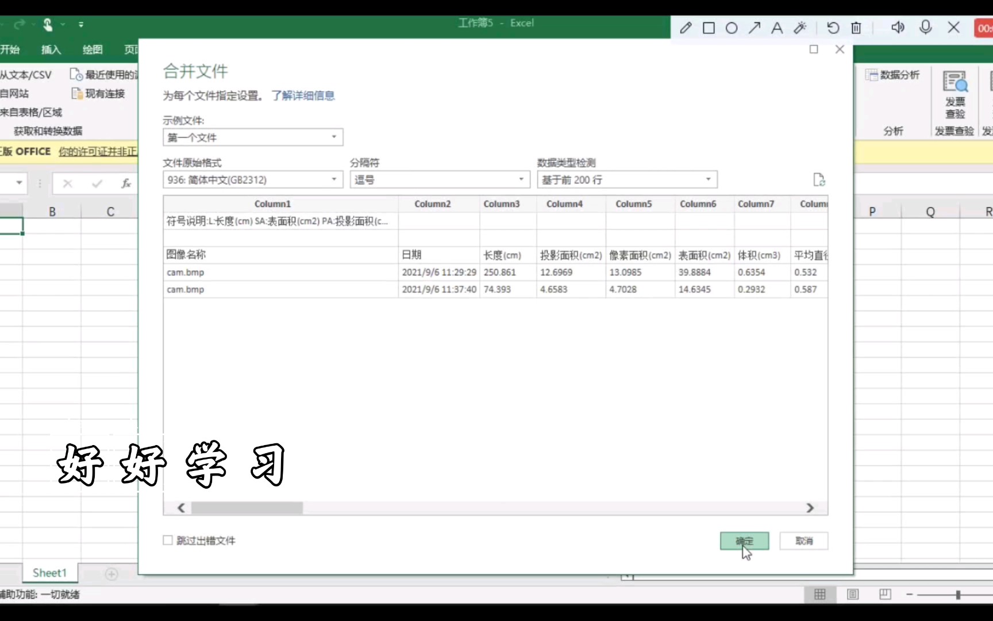Viewport: 993px width, 621px height.
Task: Select the Sheet1 worksheet tab
Action: [49, 573]
